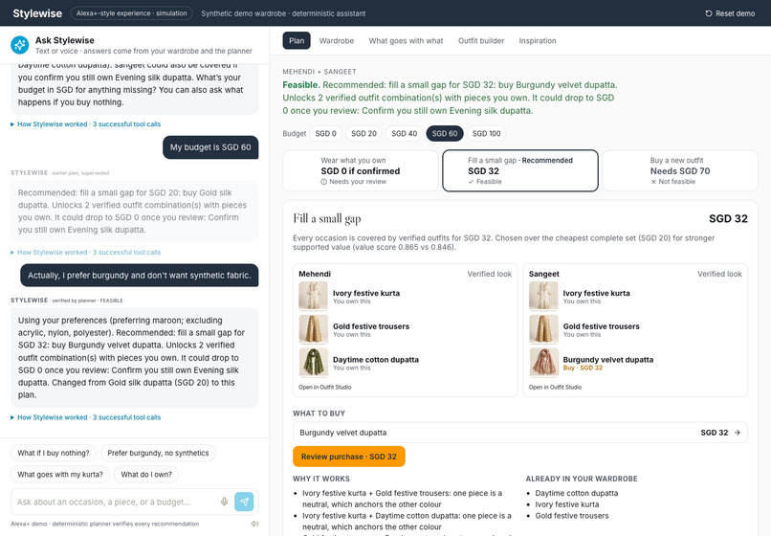Click the microphone voice input icon
Viewport: 771px width, 536px height.
click(224, 502)
